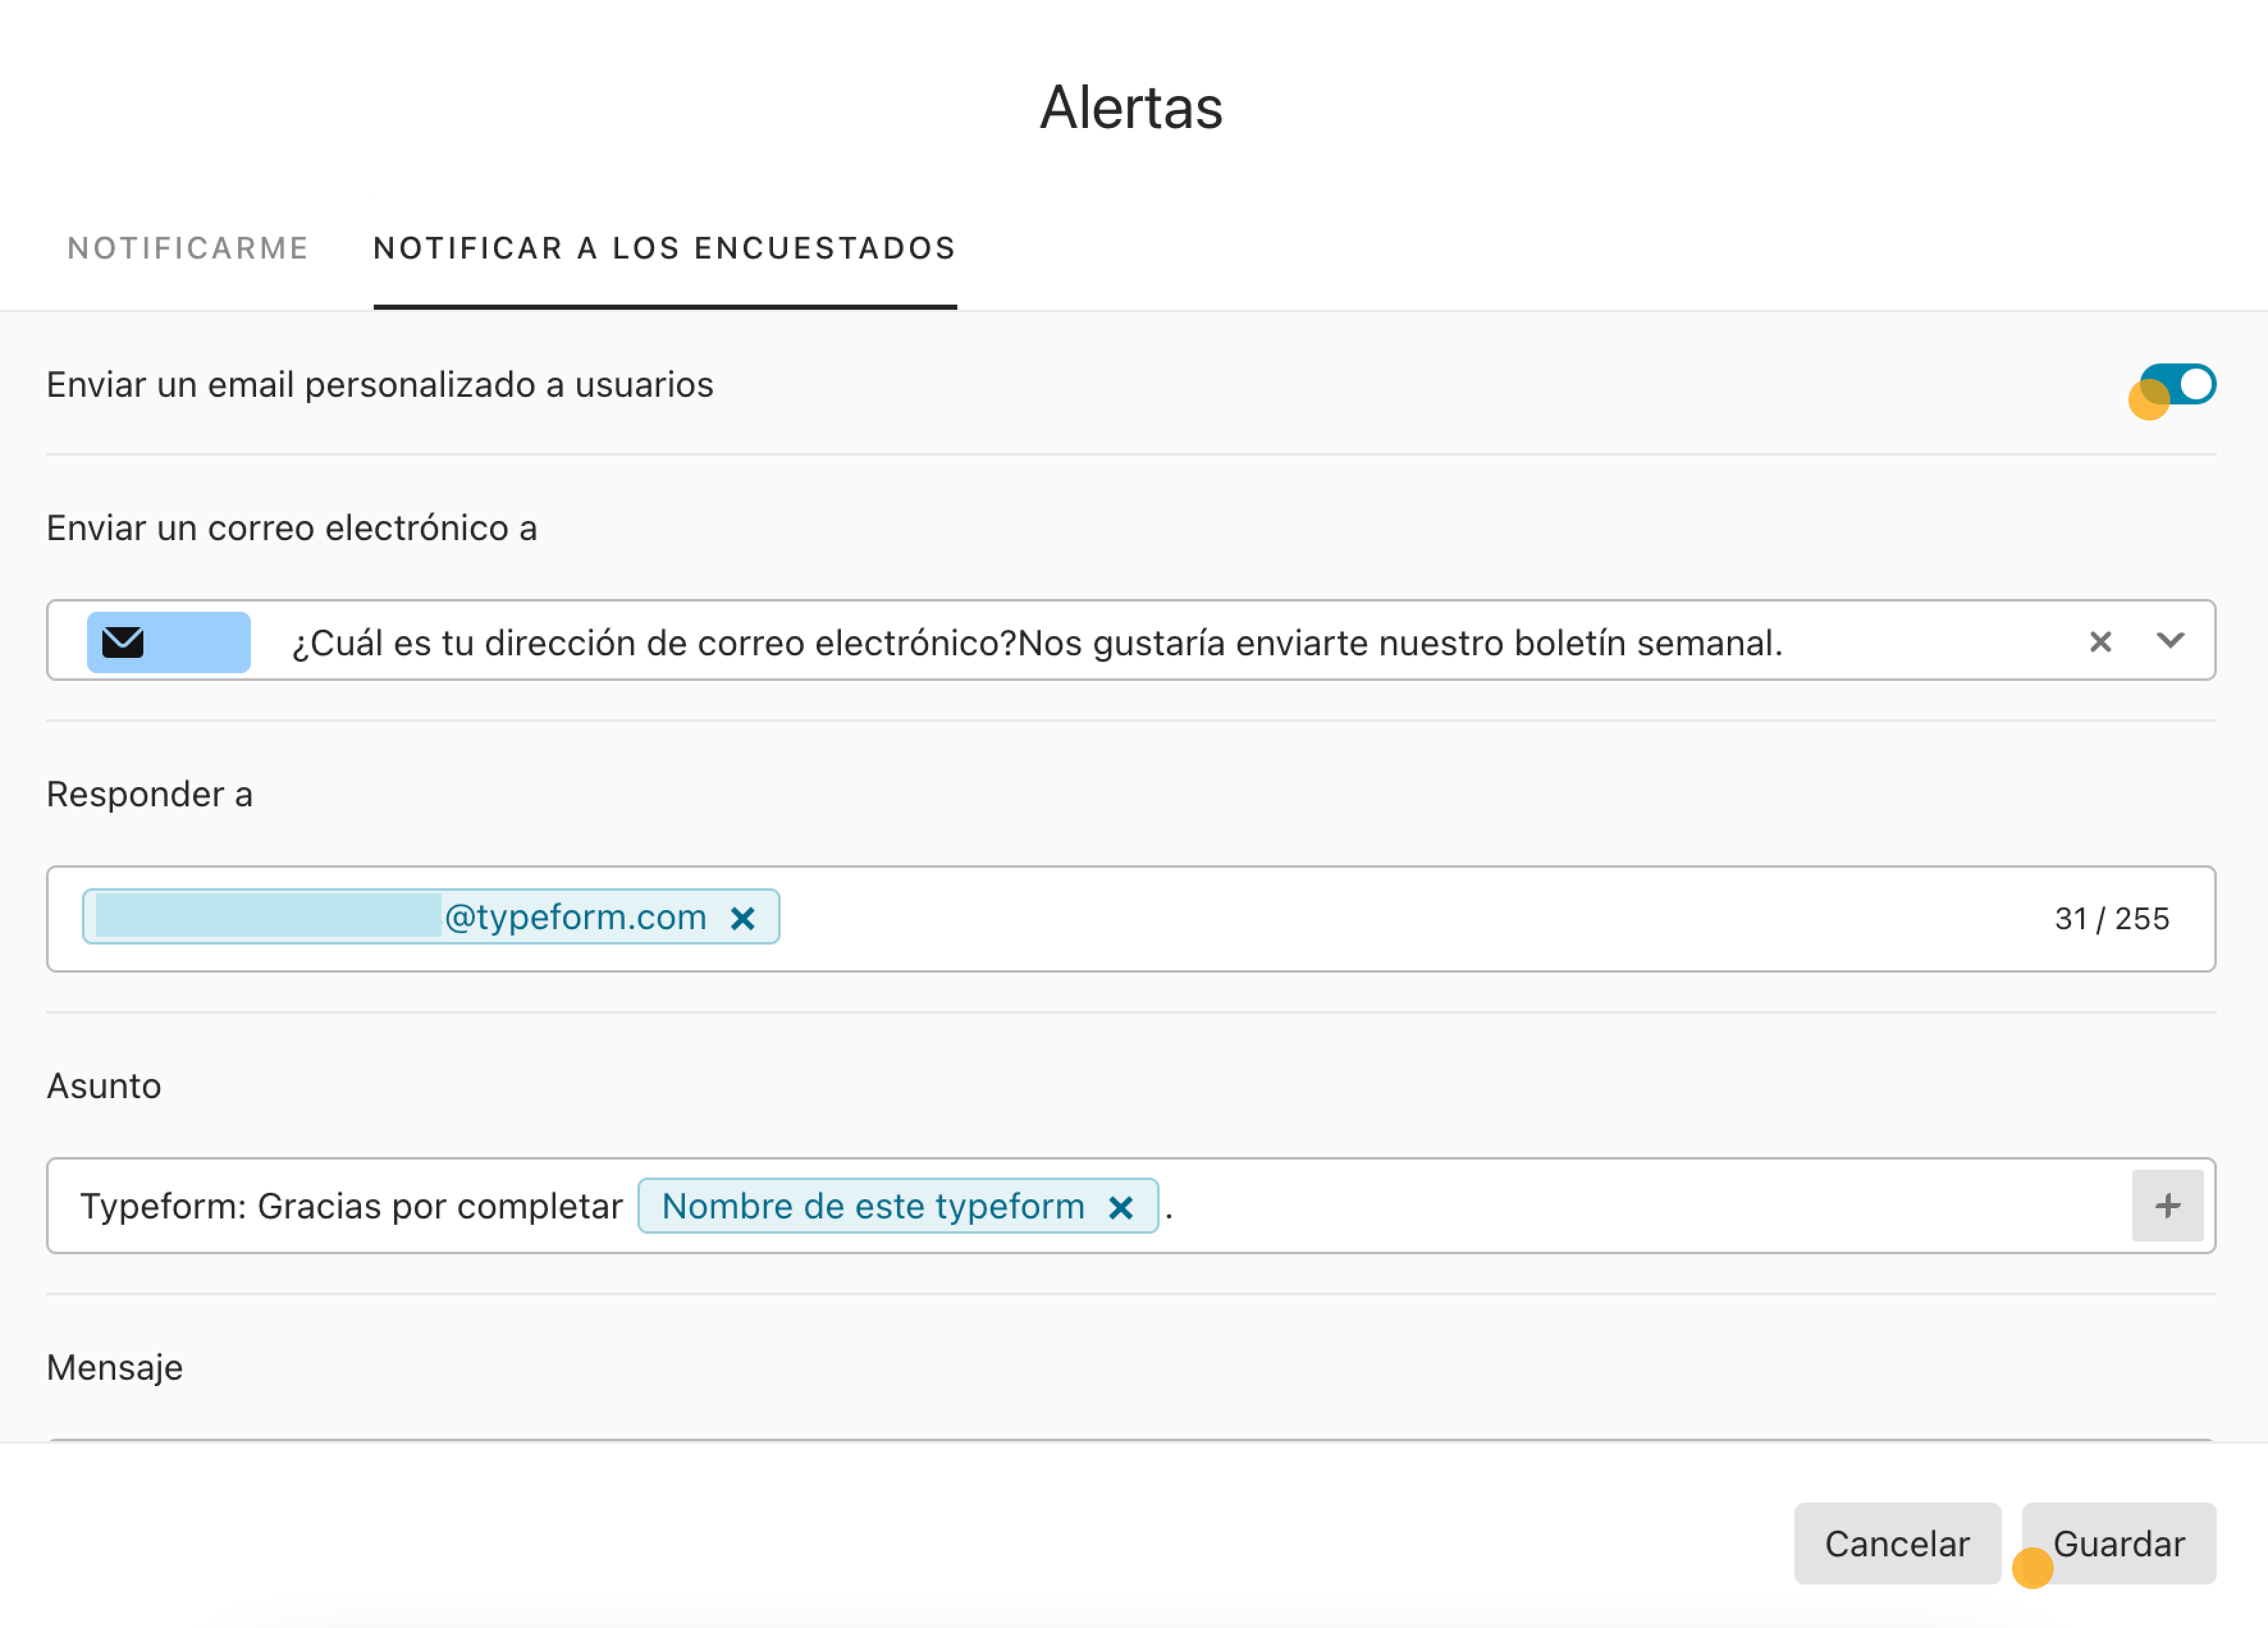Image resolution: width=2268 pixels, height=1628 pixels.
Task: Select the email question text in the dropdown
Action: 1037,642
